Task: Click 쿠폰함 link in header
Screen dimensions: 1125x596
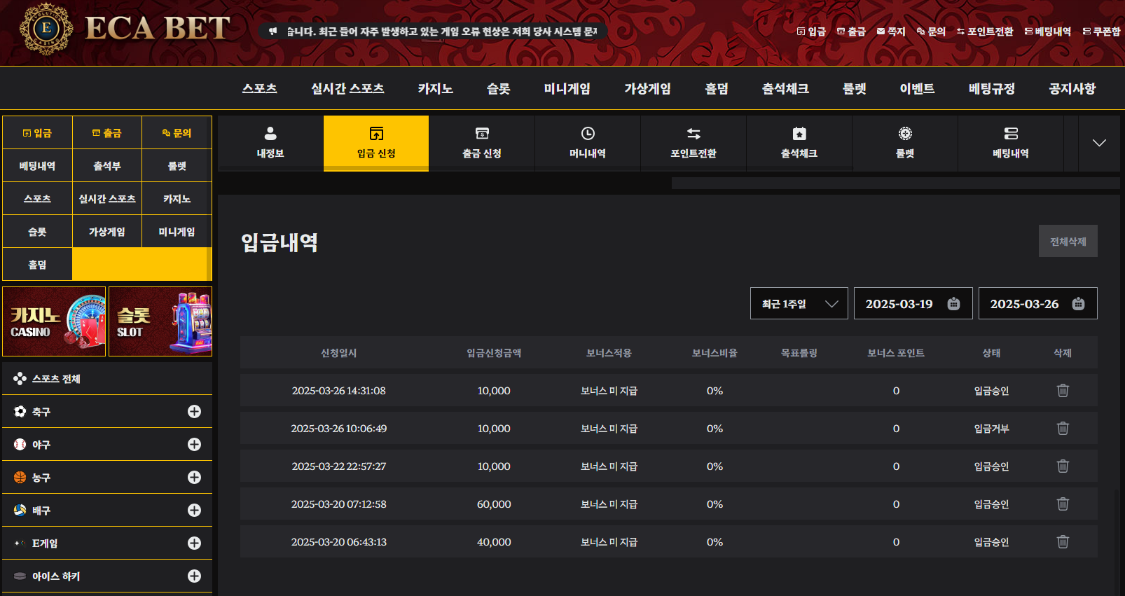Action: coord(1102,32)
